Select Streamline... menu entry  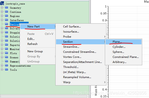coord(81,47)
